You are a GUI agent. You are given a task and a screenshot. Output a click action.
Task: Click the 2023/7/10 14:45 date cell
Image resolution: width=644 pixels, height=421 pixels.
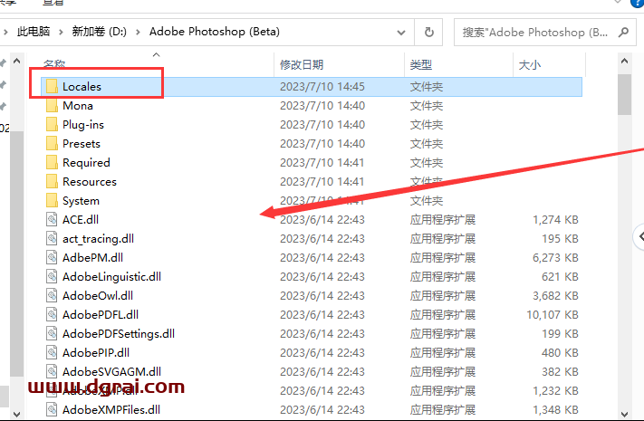tap(322, 87)
